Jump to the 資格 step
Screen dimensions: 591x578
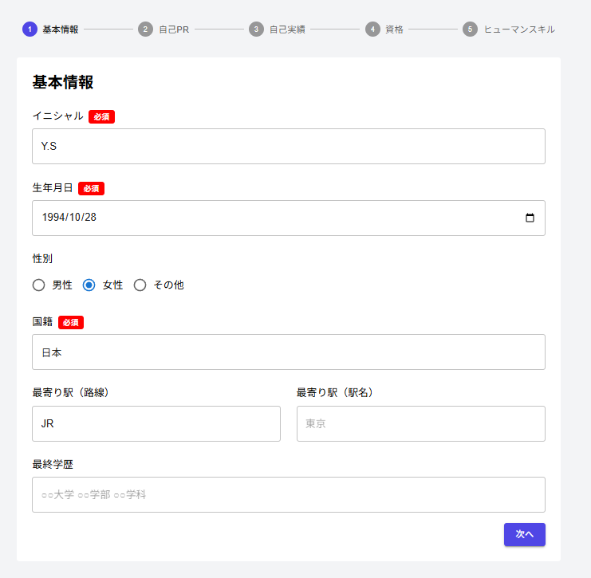click(x=394, y=29)
